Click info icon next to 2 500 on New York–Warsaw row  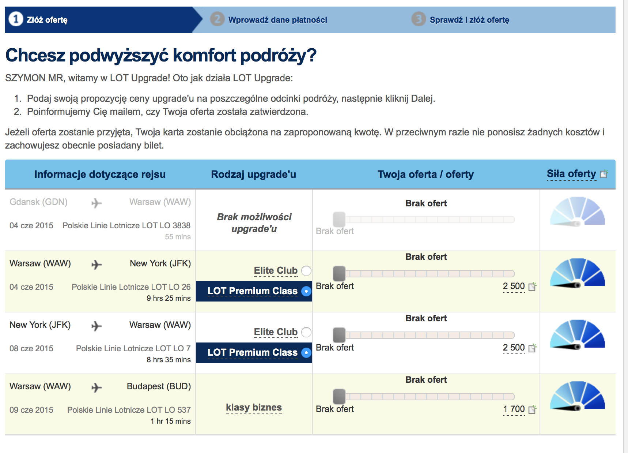pos(533,348)
